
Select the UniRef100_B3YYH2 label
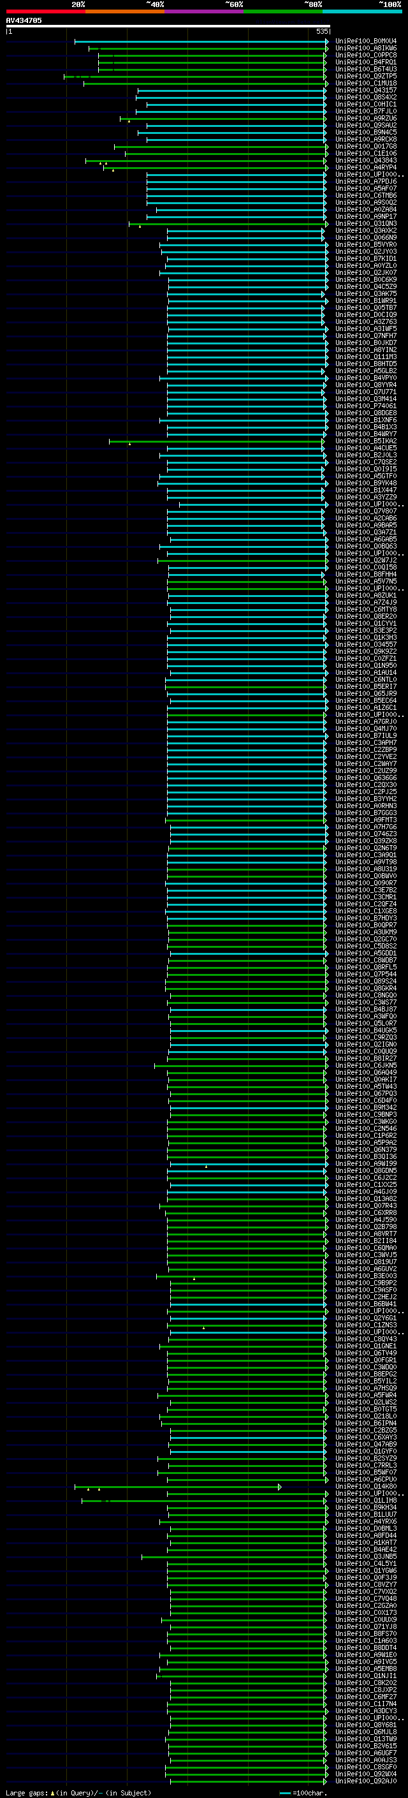[365, 799]
